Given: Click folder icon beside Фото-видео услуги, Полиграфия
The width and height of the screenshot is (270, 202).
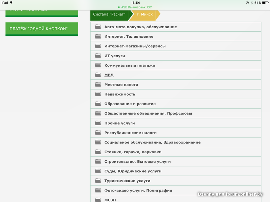Looking at the screenshot, I should (98, 190).
